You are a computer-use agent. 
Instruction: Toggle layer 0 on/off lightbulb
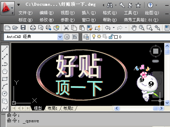94,37
